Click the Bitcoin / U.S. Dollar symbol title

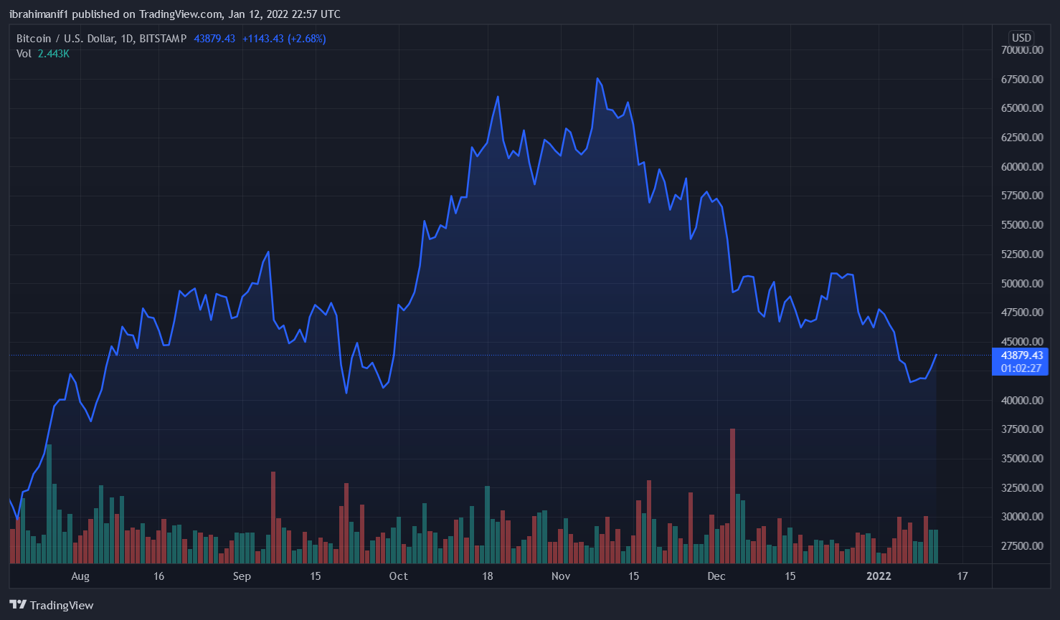click(x=101, y=39)
